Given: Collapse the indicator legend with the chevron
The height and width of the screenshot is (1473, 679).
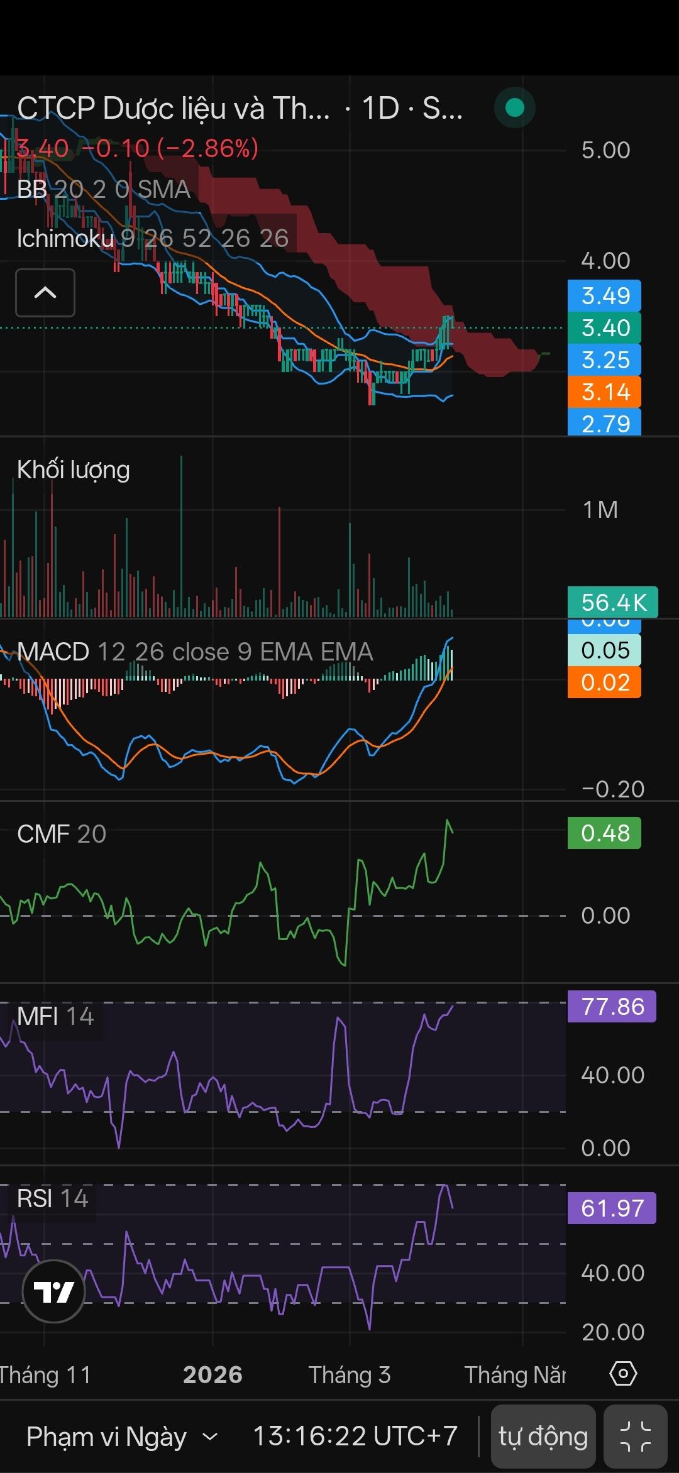Looking at the screenshot, I should pyautogui.click(x=45, y=293).
